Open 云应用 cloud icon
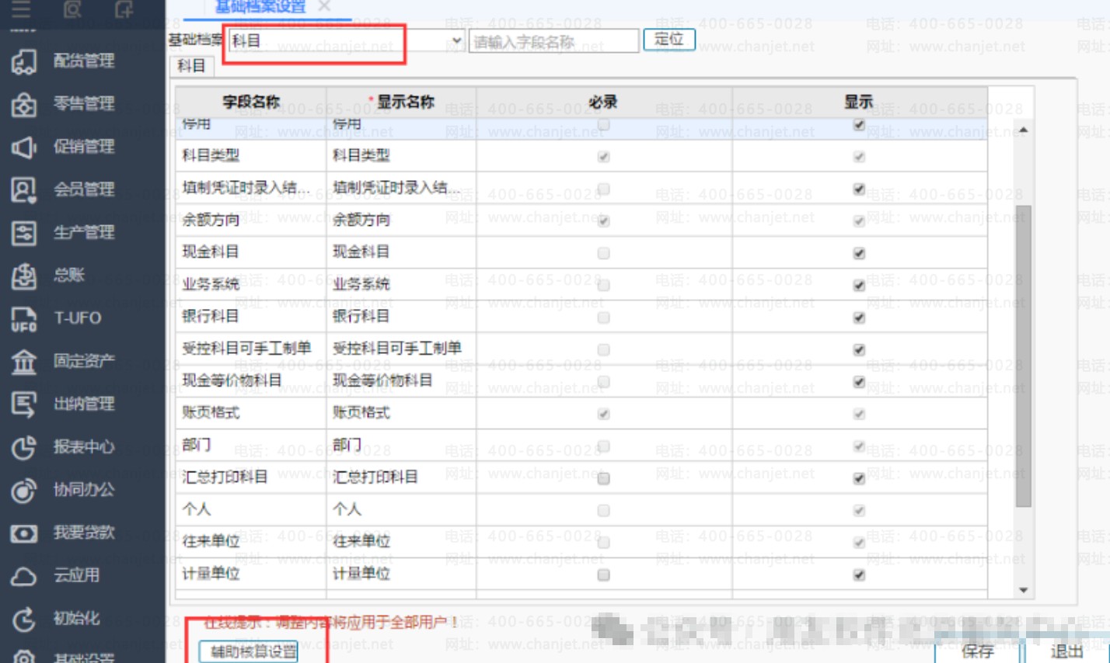 click(23, 576)
